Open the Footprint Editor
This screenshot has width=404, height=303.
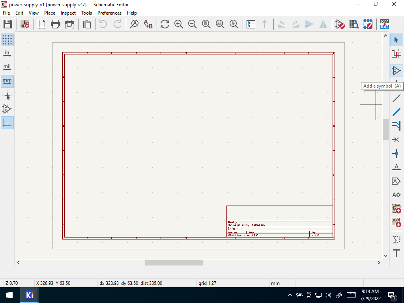[368, 24]
